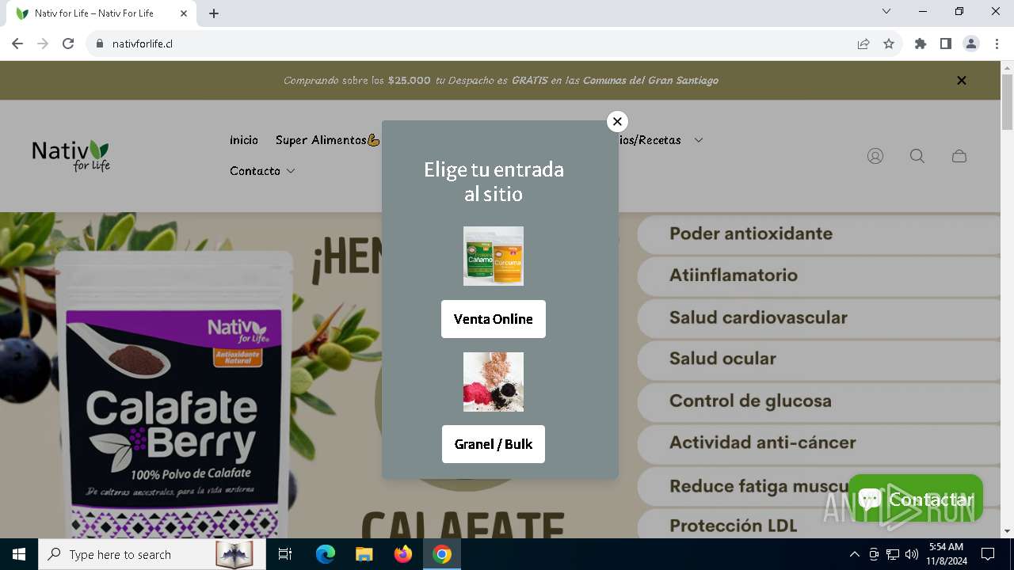Go back in browser history
This screenshot has height=570, width=1014.
click(x=17, y=44)
